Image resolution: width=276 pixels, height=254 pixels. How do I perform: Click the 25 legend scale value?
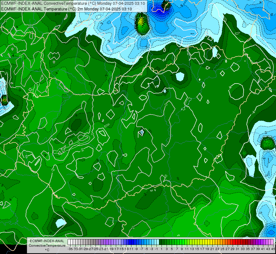pos(222,249)
